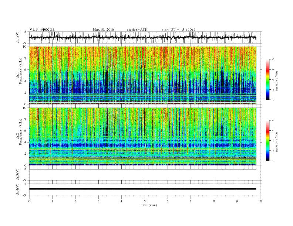The image size is (293, 226).
Task: Click the ch.1 spectrogram panel
Action: click(143, 75)
